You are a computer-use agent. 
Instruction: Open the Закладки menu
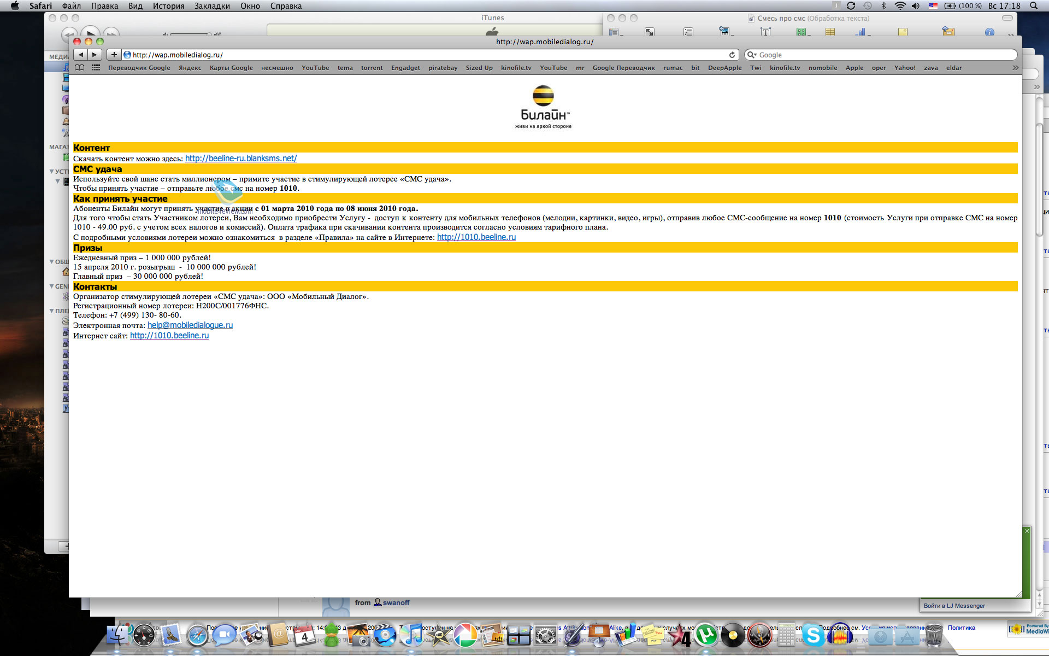(212, 6)
